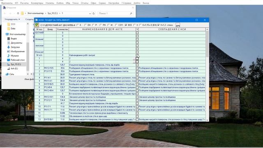Click the Создать папку button
Screen dimensions: 263x148
coord(30,19)
